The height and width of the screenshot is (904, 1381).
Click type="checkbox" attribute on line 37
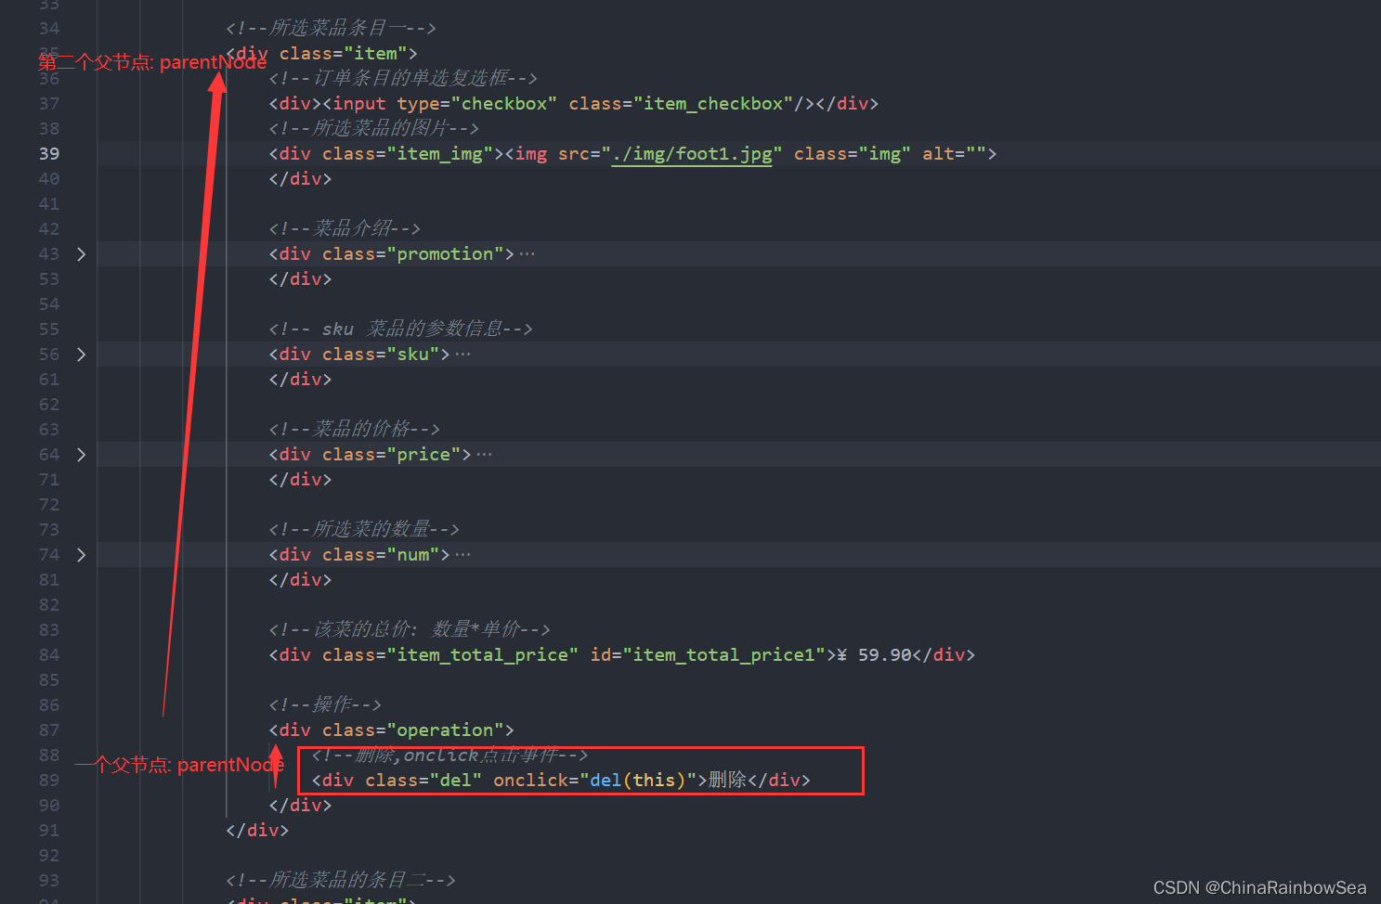coord(476,104)
